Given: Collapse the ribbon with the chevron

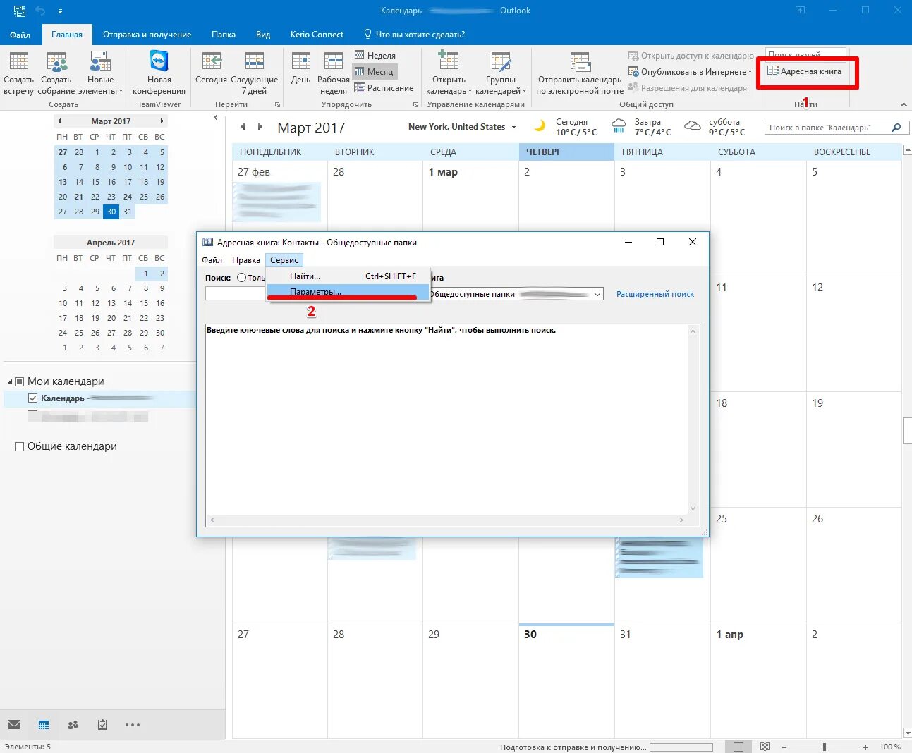Looking at the screenshot, I should tap(904, 104).
